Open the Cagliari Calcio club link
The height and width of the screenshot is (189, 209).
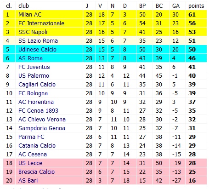click(x=37, y=85)
